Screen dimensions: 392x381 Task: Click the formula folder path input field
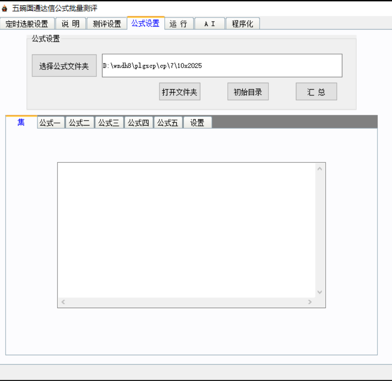(222, 66)
